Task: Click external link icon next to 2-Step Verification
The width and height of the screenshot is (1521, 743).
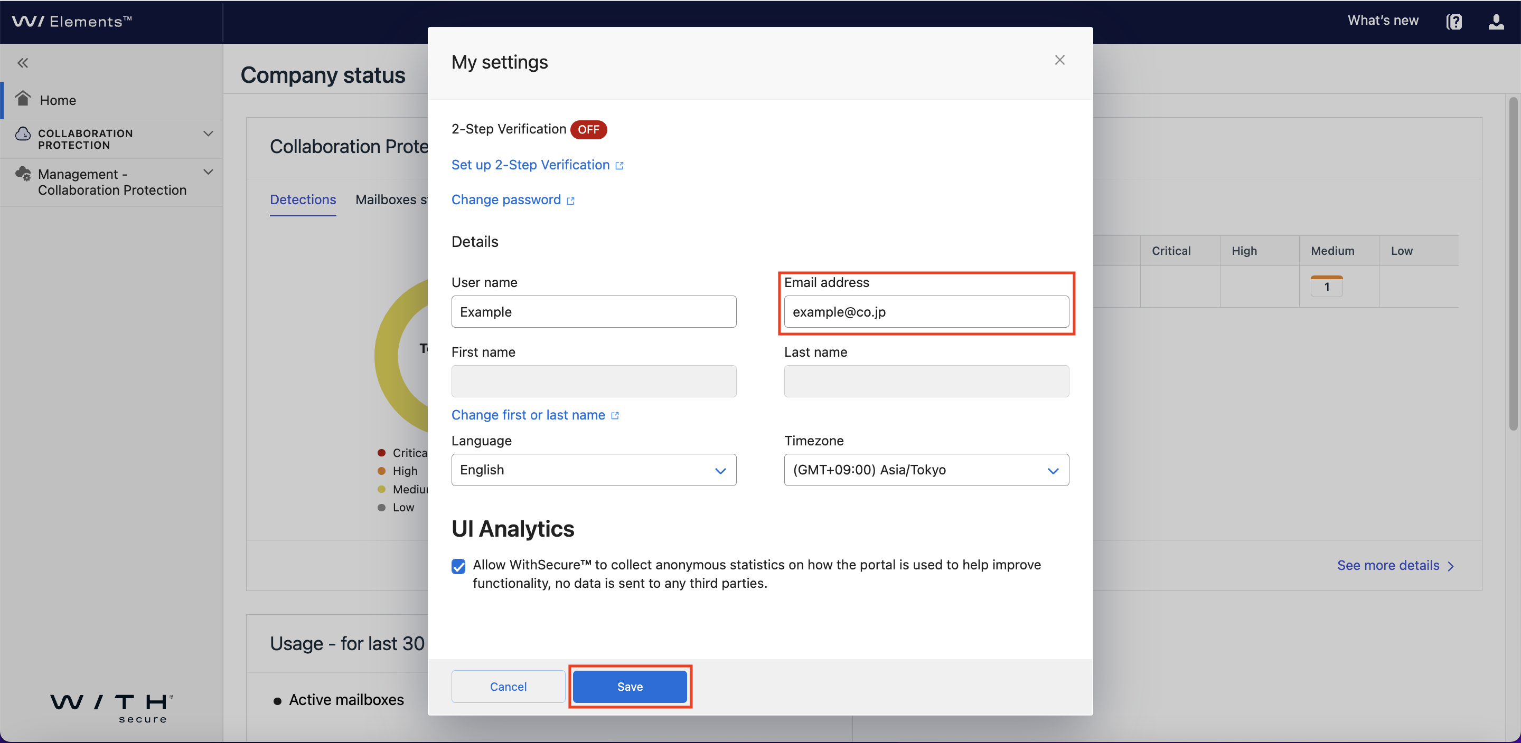Action: click(x=619, y=166)
